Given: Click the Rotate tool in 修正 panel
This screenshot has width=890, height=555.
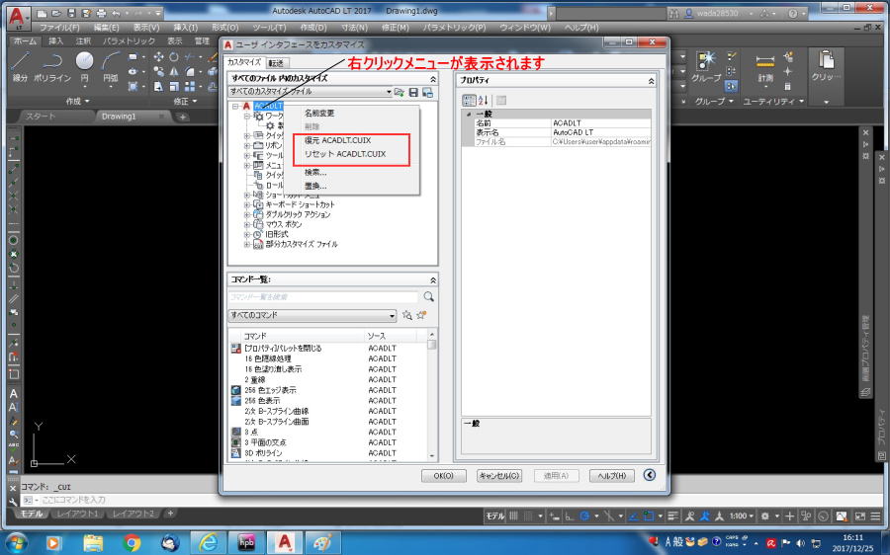Looking at the screenshot, I should 174,56.
